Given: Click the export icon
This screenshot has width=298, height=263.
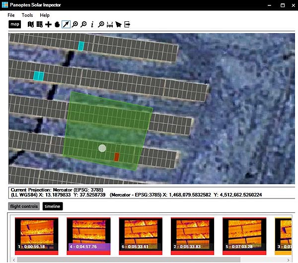Looking at the screenshot, I should pyautogui.click(x=127, y=24).
